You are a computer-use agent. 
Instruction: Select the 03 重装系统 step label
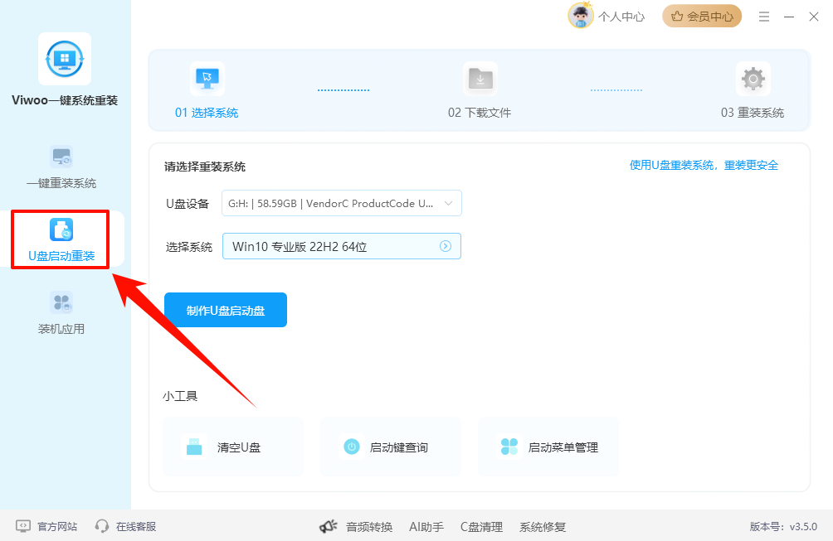753,113
